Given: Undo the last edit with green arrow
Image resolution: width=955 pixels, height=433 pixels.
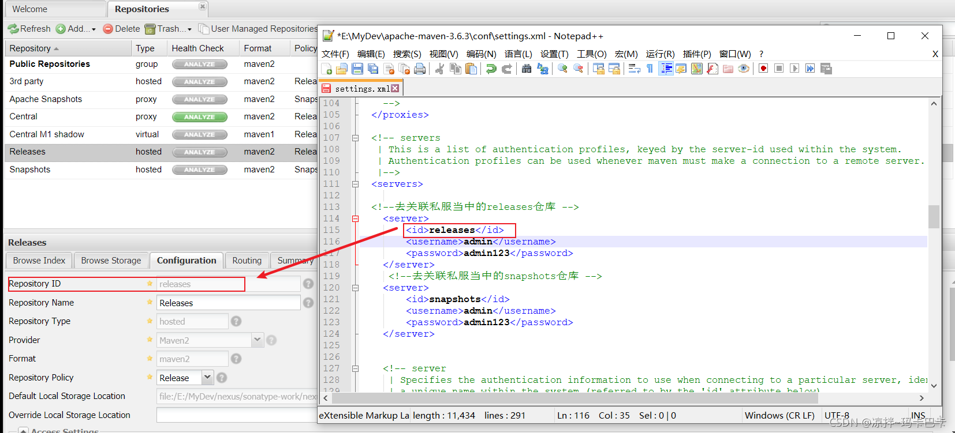Looking at the screenshot, I should pyautogui.click(x=491, y=69).
